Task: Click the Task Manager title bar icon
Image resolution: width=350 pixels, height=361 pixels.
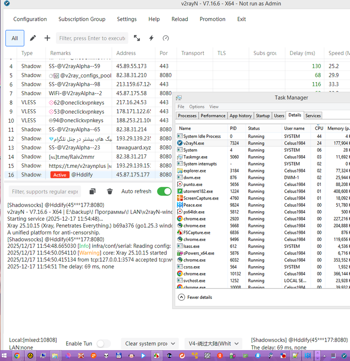Action: pos(179,98)
